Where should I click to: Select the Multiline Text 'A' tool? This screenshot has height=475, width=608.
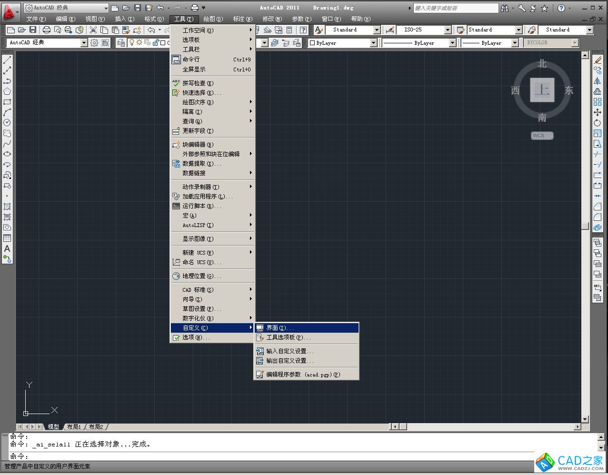coord(7,248)
